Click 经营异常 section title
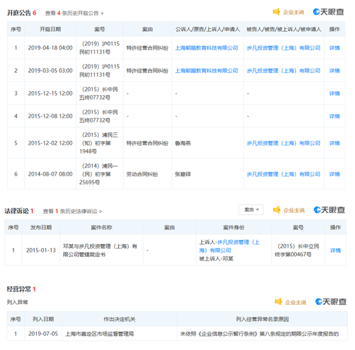The image size is (355, 350). (x=19, y=289)
